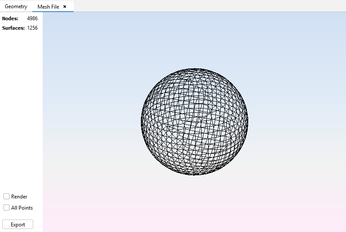This screenshot has width=346, height=232.
Task: Click the All Points label text
Action: [22, 208]
